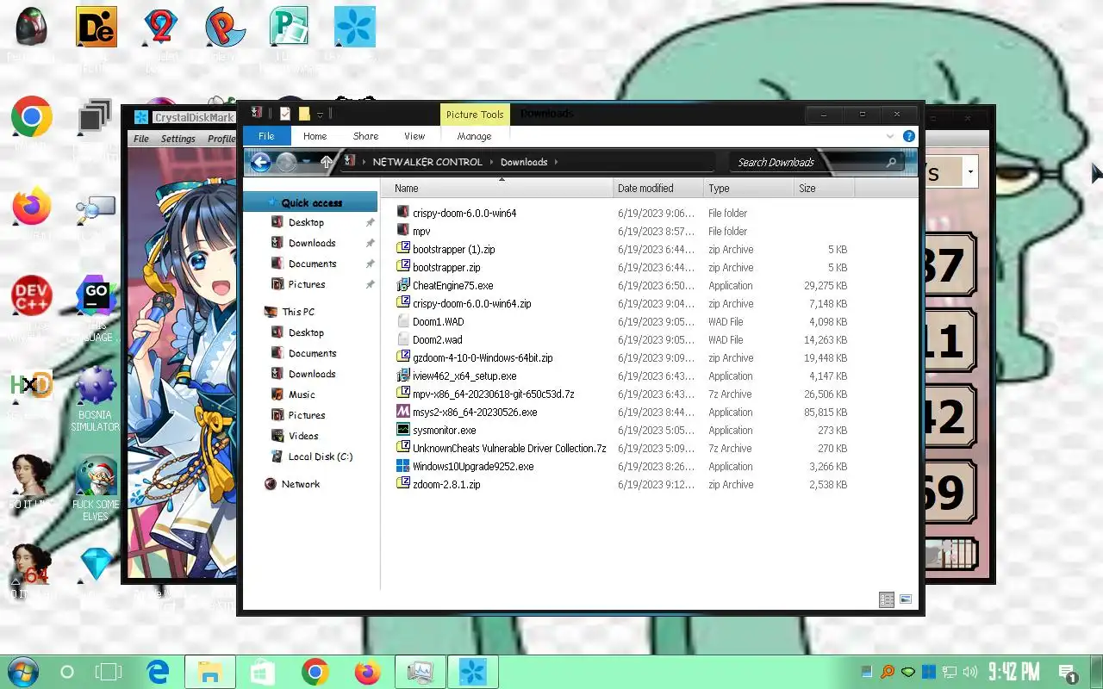Screen dimensions: 1103x689
Task: Click New Folder quick access toolbar icon
Action: coord(304,114)
